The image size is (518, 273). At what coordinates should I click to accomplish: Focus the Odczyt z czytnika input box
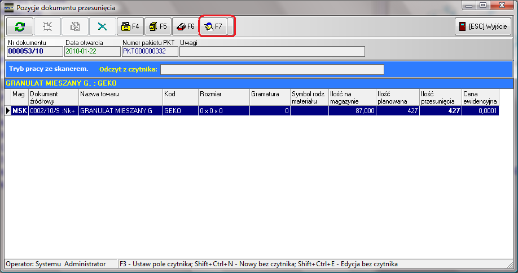tap(272, 69)
